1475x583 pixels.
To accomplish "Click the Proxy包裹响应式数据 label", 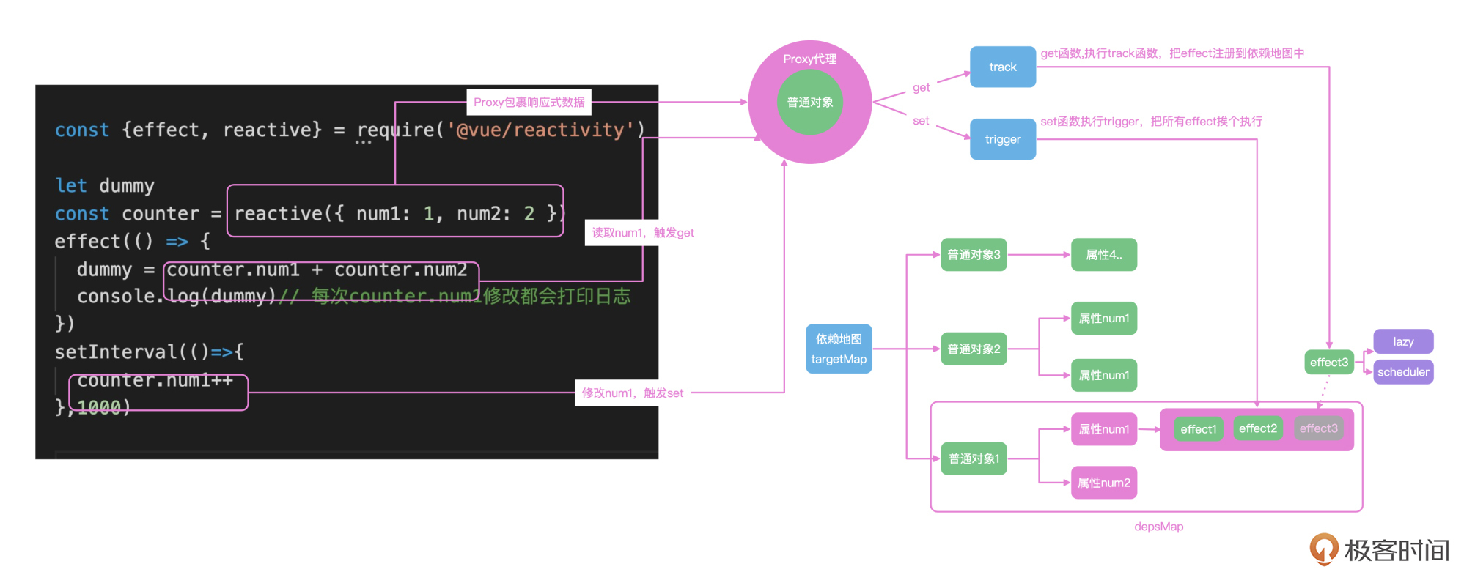I will (x=529, y=102).
